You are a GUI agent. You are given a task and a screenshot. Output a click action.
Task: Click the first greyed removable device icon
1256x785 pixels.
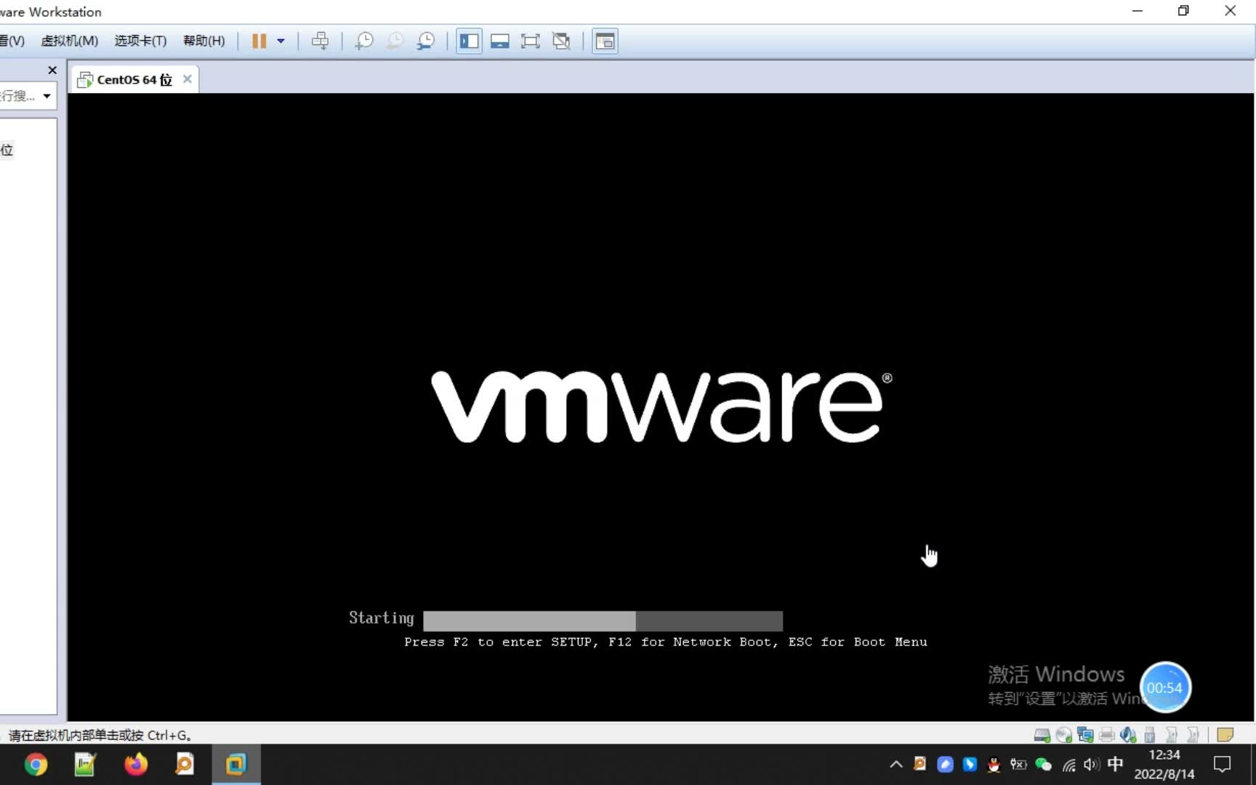point(1172,735)
